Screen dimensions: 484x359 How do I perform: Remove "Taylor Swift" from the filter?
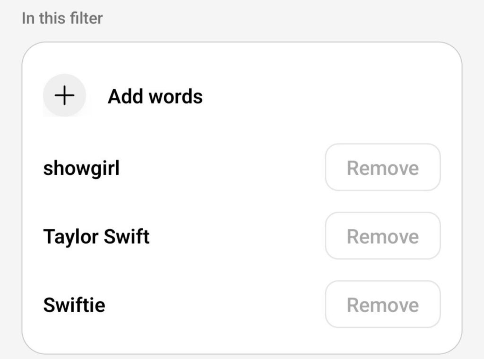[x=382, y=236]
